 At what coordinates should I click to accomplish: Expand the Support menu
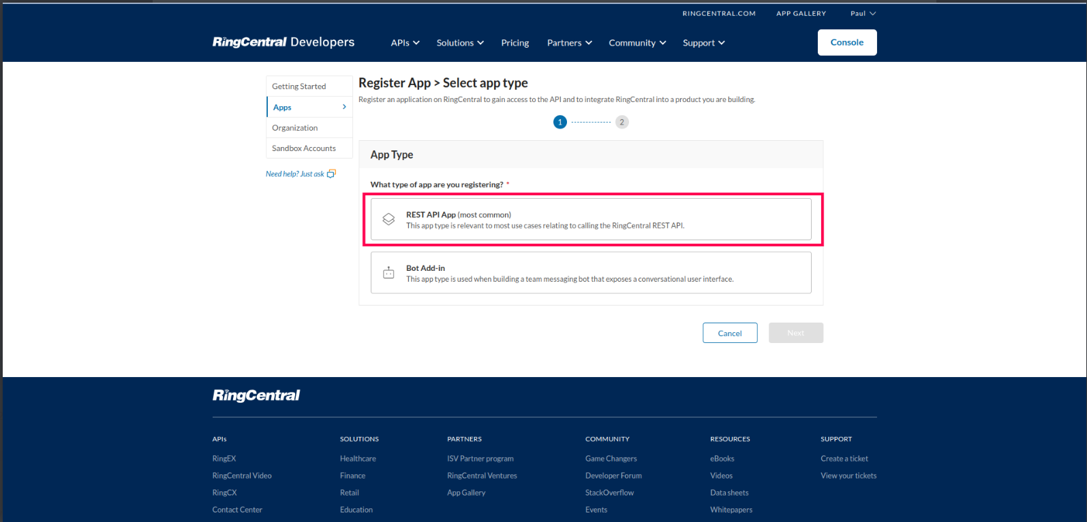pos(703,43)
